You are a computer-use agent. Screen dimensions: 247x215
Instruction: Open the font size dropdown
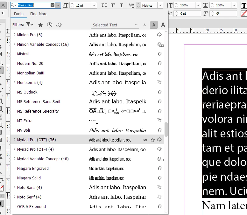(94, 5)
